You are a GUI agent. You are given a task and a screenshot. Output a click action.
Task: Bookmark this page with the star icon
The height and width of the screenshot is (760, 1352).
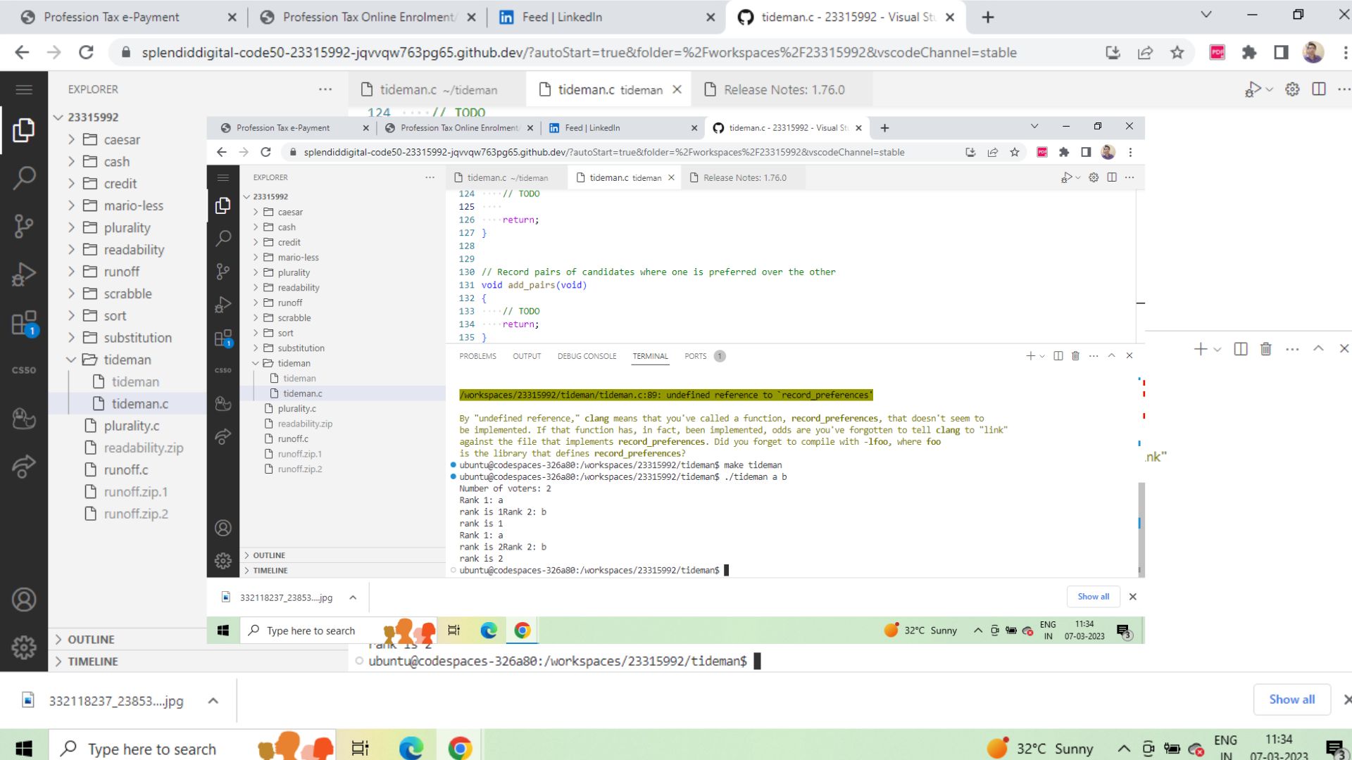tap(1177, 53)
